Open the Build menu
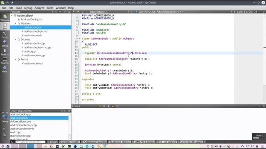 pyautogui.click(x=19, y=8)
